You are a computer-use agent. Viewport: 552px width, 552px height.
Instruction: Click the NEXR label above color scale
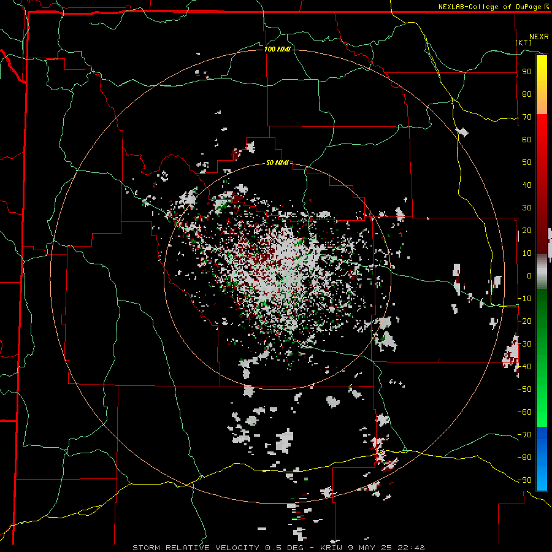[x=539, y=37]
